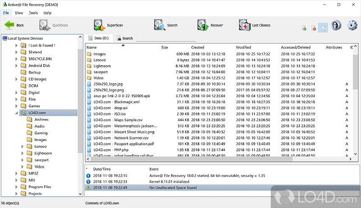The image size is (361, 208).
Task: Click the green check file icon
Action: [304, 28]
